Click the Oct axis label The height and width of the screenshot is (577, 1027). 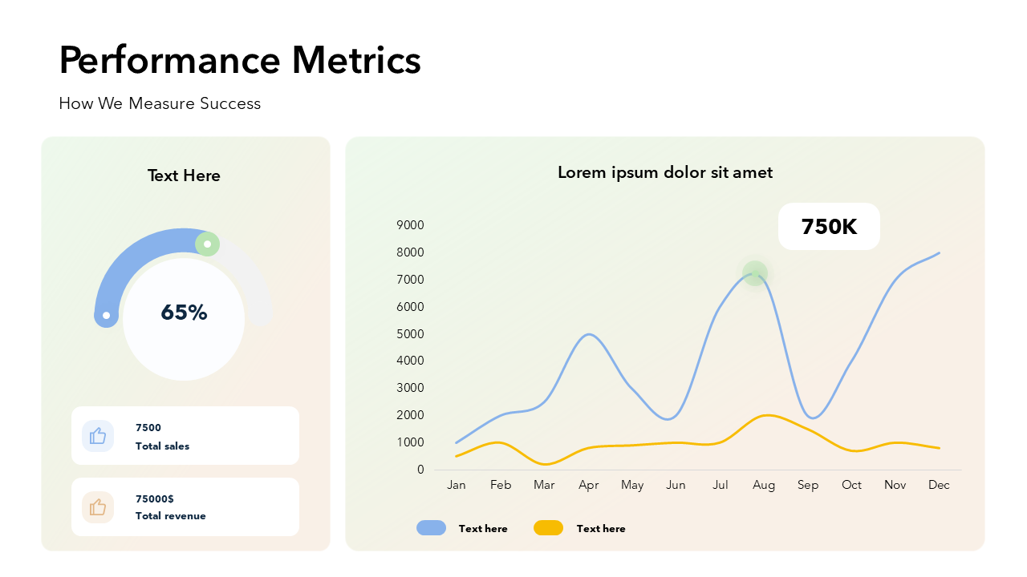pyautogui.click(x=852, y=485)
